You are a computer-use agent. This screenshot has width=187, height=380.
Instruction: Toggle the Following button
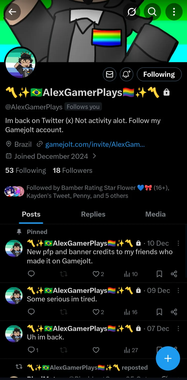coord(159,74)
